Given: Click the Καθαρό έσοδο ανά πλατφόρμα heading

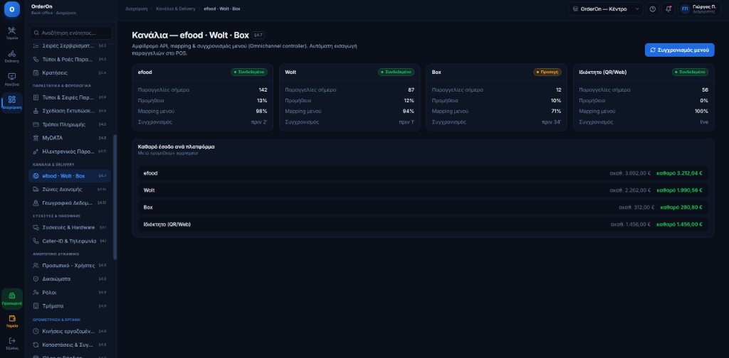Looking at the screenshot, I should coord(177,146).
